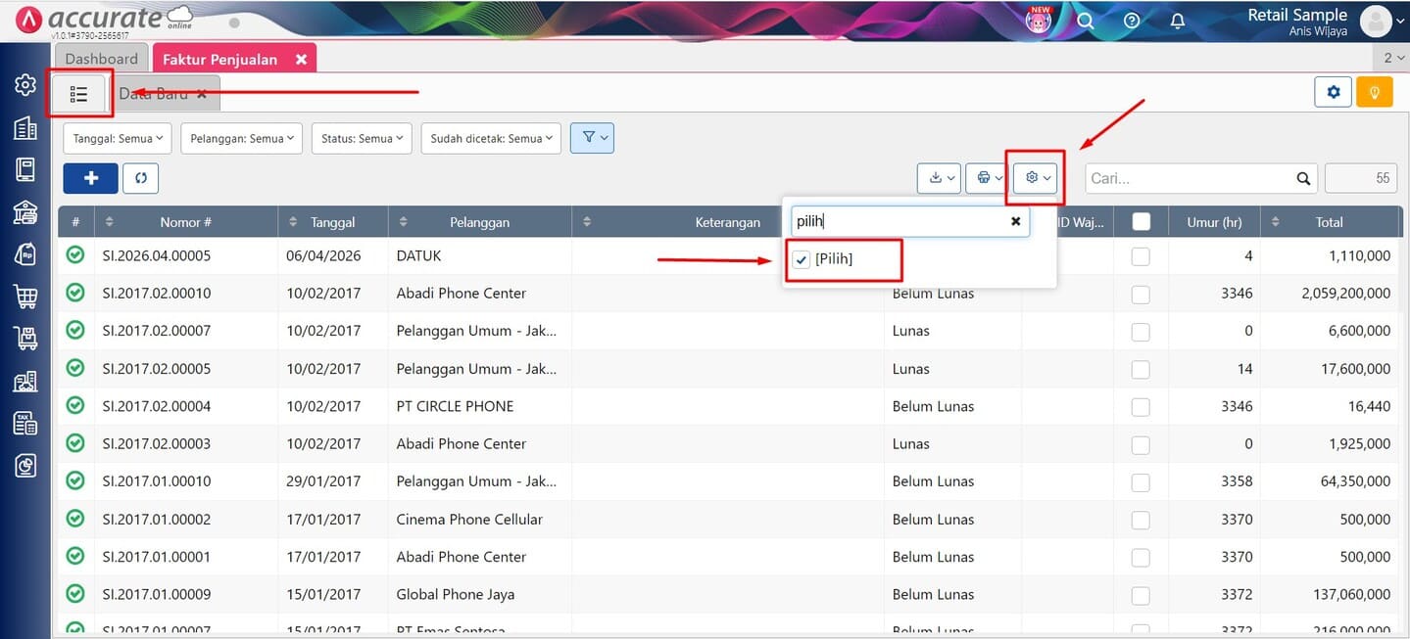Viewport: 1410px width, 639px height.
Task: Toggle the [Pilih] column checkbox
Action: click(x=802, y=259)
